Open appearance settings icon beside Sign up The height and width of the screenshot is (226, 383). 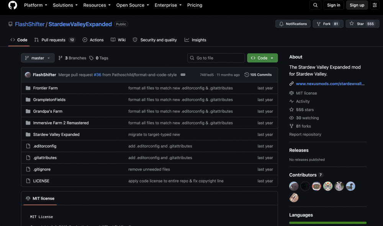click(375, 5)
